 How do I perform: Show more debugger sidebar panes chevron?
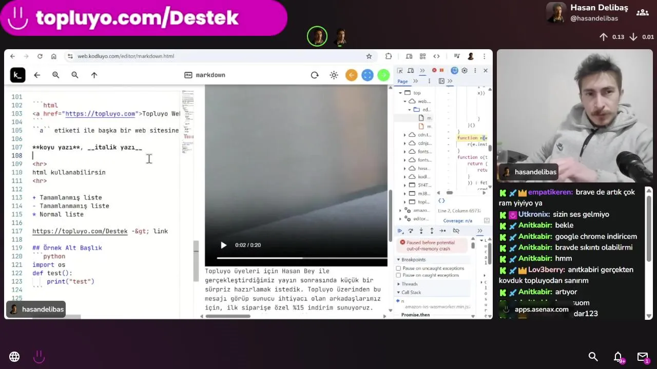point(480,231)
